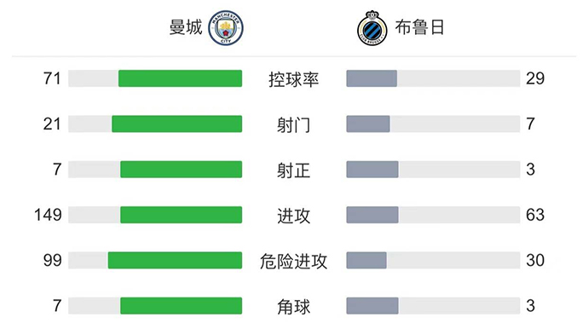The width and height of the screenshot is (588, 323).
Task: Click the green 危险进攻 bar showing 99
Action: [176, 260]
